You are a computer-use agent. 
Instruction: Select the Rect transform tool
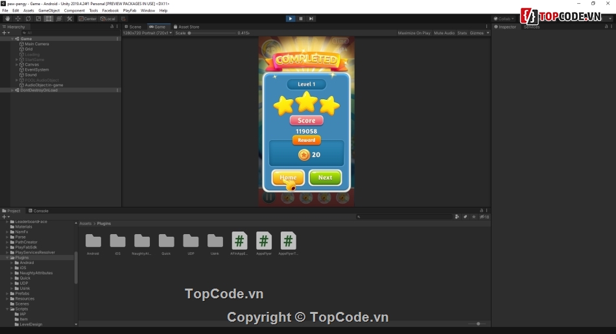(49, 18)
